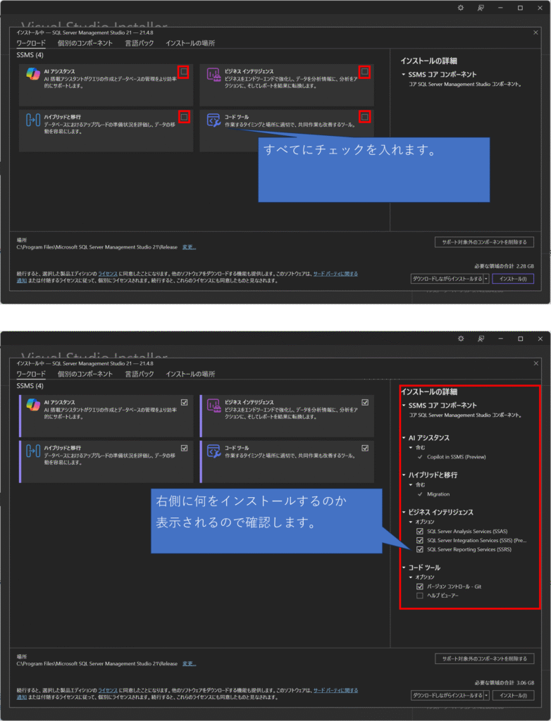551x721 pixels.
Task: Click Copilot in SSMS (Preview) details entry
Action: coord(456,456)
